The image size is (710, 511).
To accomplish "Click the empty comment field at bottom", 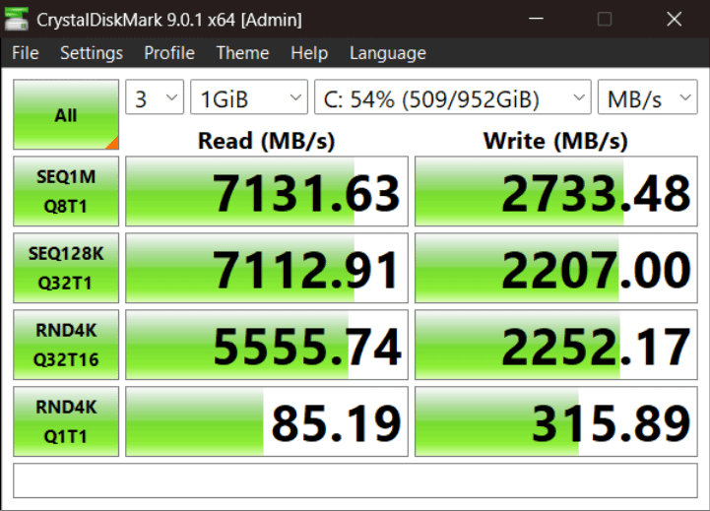I will (x=355, y=480).
